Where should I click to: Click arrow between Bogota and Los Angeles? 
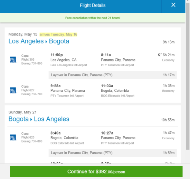coord(31,119)
